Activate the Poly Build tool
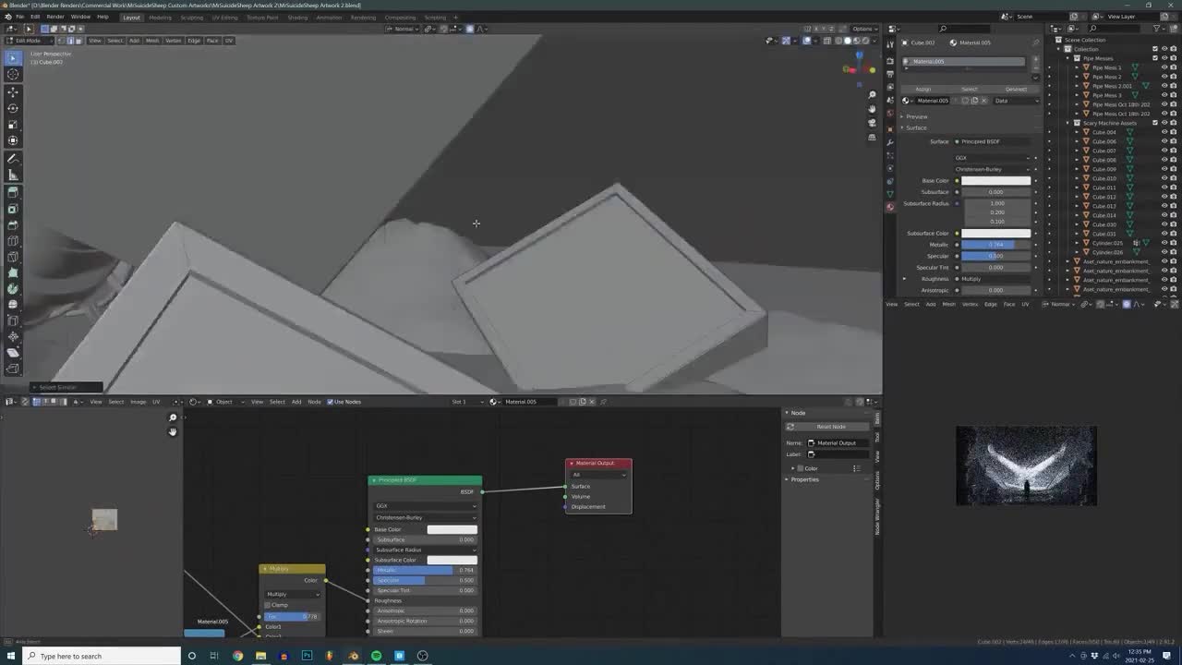Screen dimensions: 1182x665 click(x=13, y=272)
